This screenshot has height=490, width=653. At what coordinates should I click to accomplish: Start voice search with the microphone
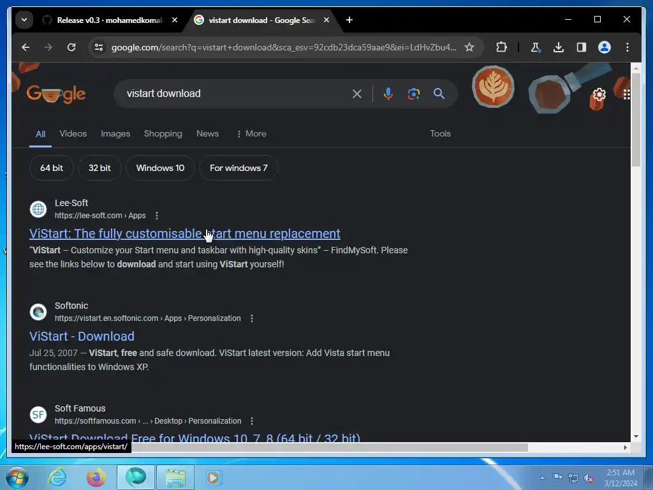388,94
